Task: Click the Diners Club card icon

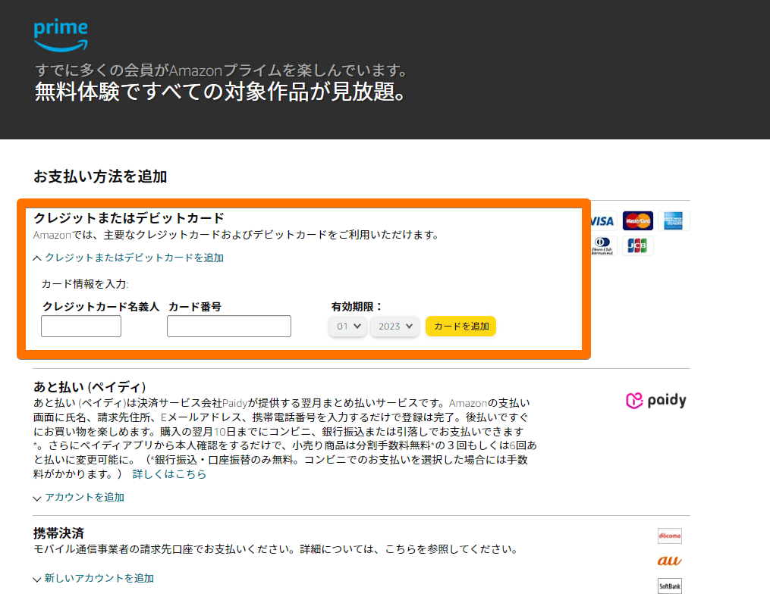Action: point(602,245)
